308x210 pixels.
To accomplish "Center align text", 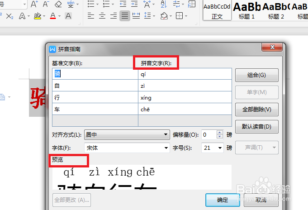I will point(102,16).
